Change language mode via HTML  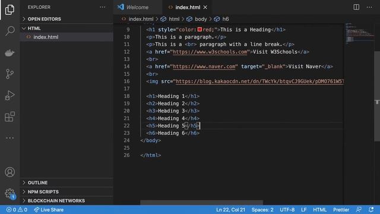coord(319,210)
